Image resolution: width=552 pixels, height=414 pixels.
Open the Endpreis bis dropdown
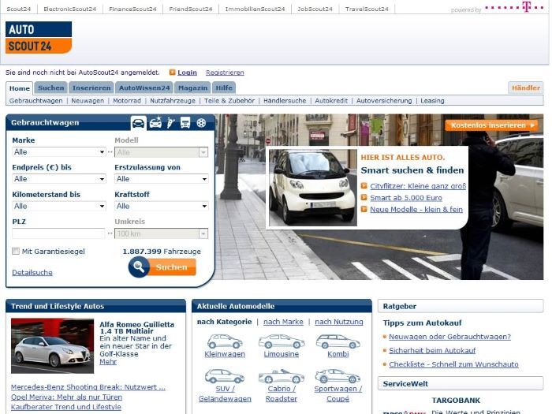pos(59,179)
